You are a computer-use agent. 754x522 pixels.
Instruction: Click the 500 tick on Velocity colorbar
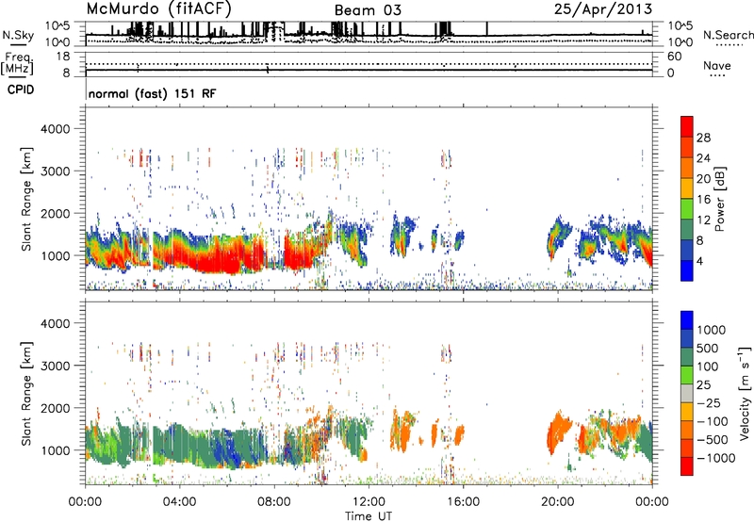click(x=709, y=349)
